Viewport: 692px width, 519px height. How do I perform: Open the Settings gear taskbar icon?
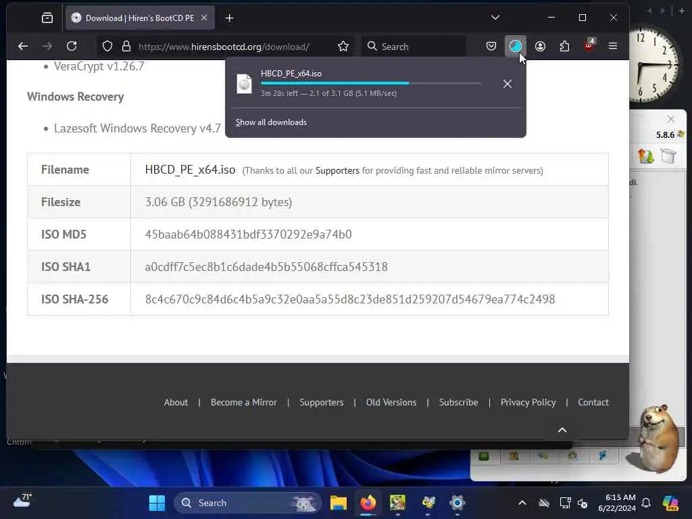(458, 503)
